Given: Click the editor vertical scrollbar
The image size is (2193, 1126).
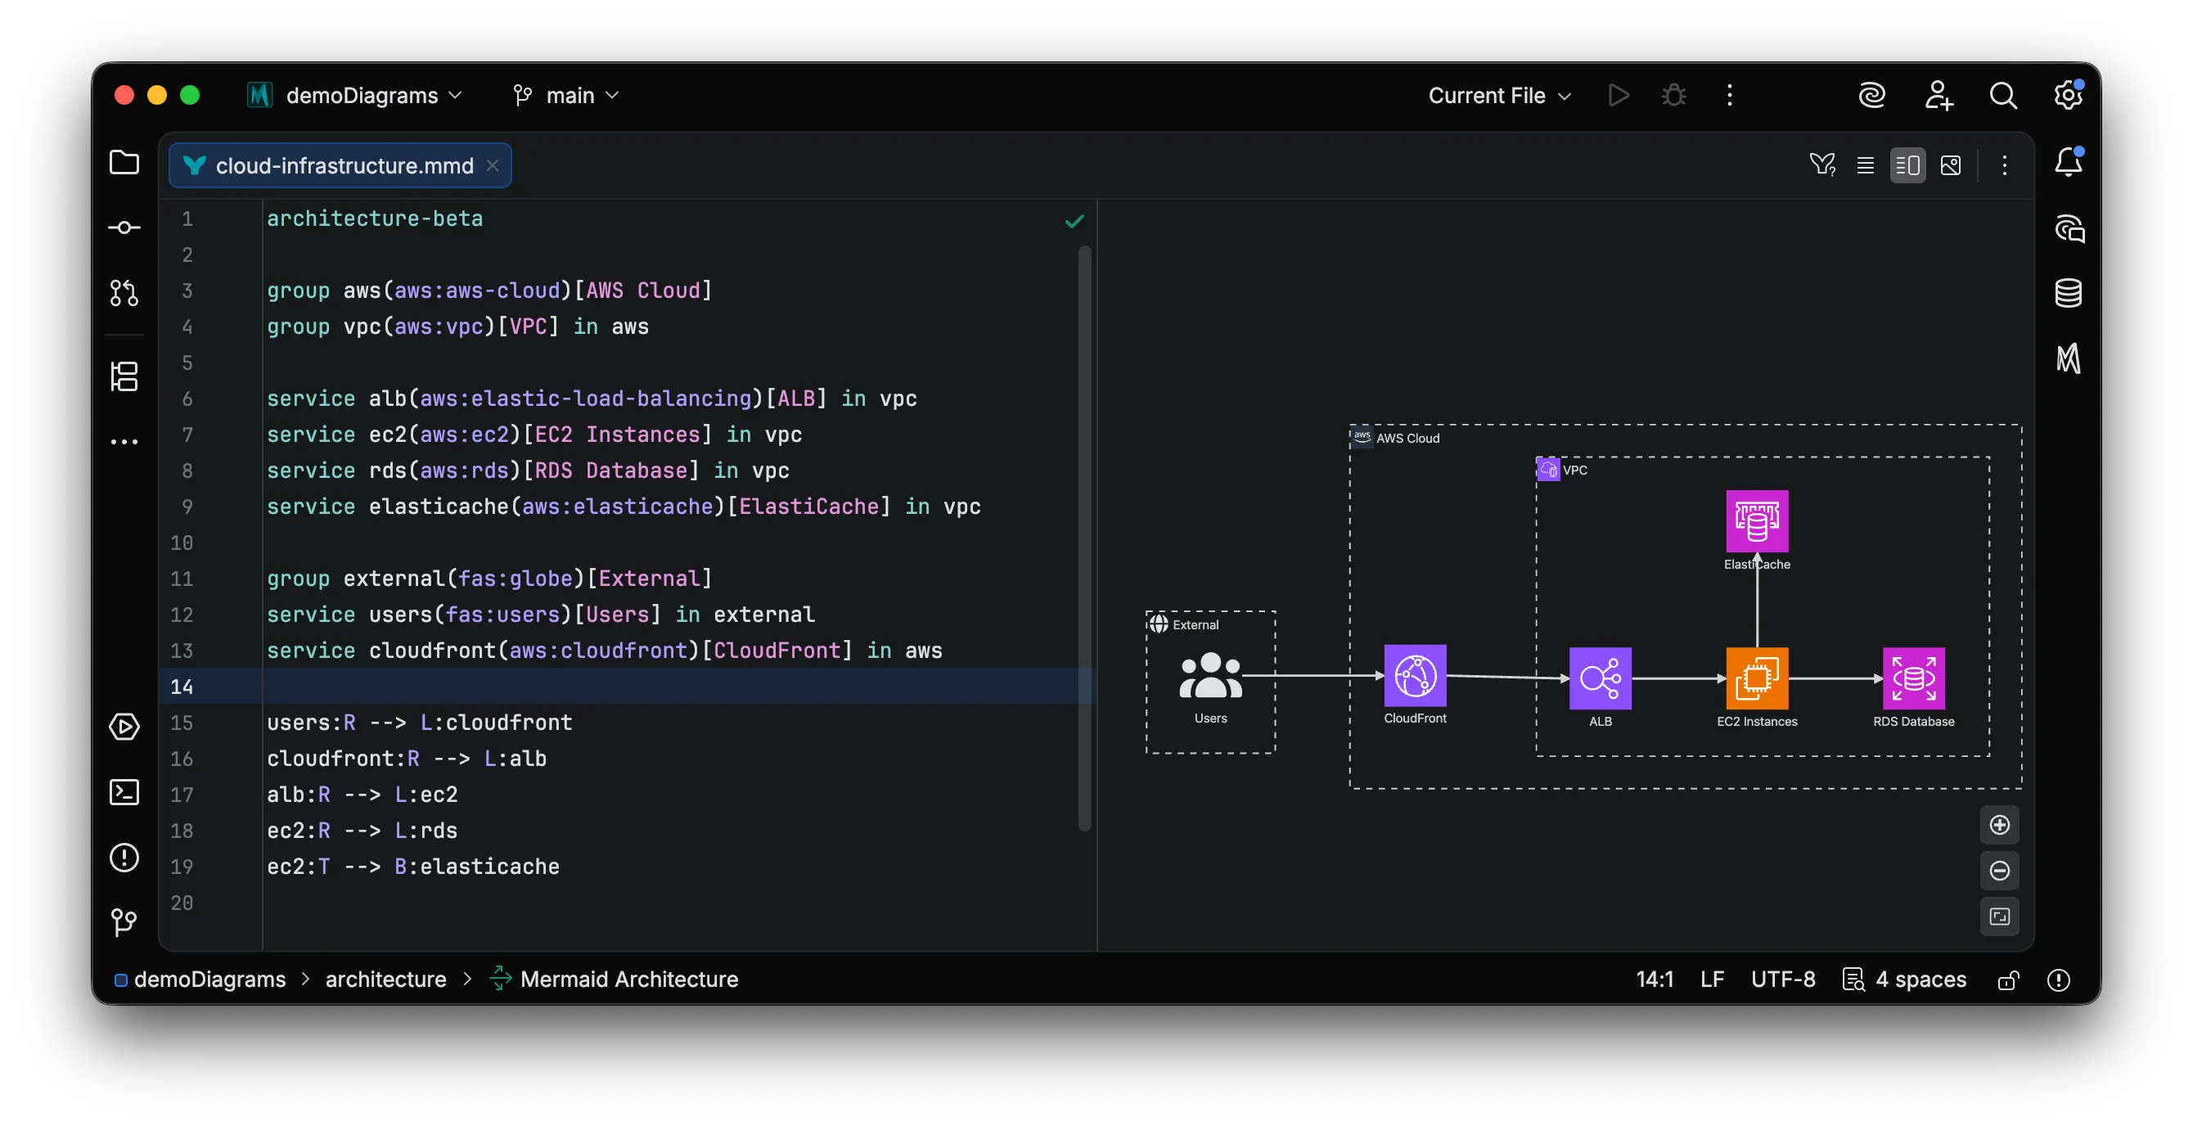Looking at the screenshot, I should click(1083, 536).
